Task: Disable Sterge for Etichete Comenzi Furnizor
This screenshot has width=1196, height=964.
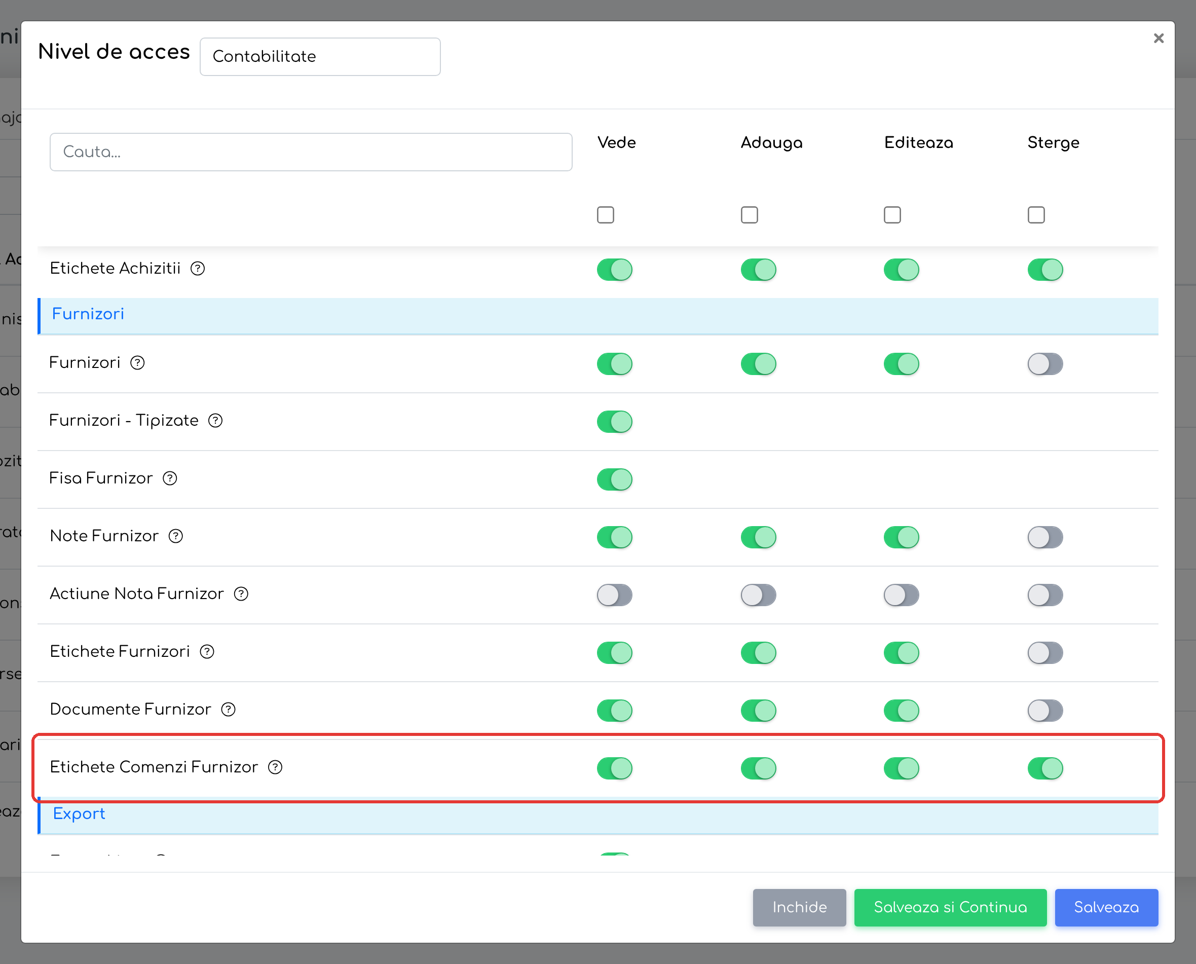Action: [1045, 768]
